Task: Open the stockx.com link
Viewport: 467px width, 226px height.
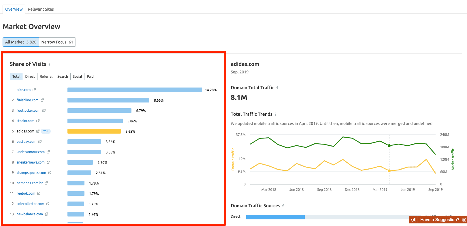Action: coord(25,121)
